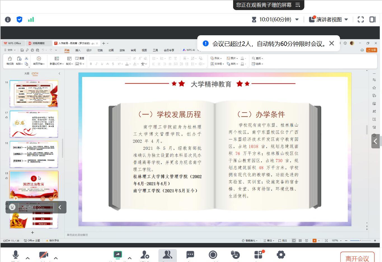Click the zoom slider in status bar
This screenshot has height=262, width=382.
coord(360,241)
